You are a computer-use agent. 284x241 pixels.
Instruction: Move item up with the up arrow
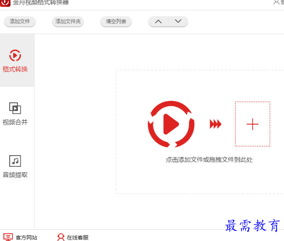(x=158, y=21)
